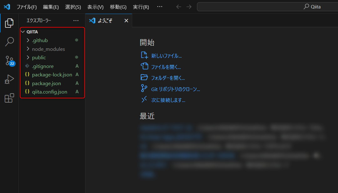Click the Qiita command center search box

(268, 7)
